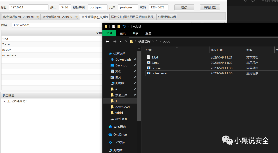Open the 文件管理(CVE-2019-9193) tab

tap(60, 17)
